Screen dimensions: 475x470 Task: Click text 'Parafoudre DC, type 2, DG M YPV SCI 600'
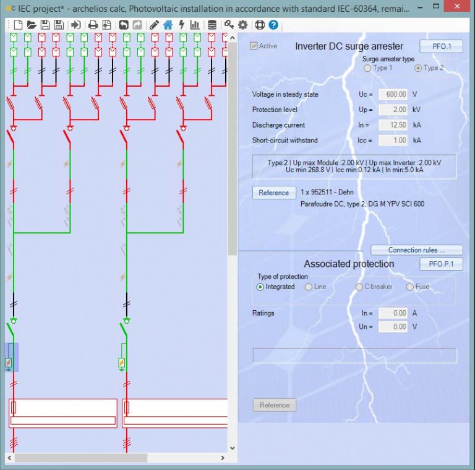362,204
